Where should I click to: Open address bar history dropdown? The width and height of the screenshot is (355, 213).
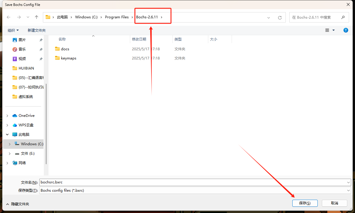click(269, 17)
